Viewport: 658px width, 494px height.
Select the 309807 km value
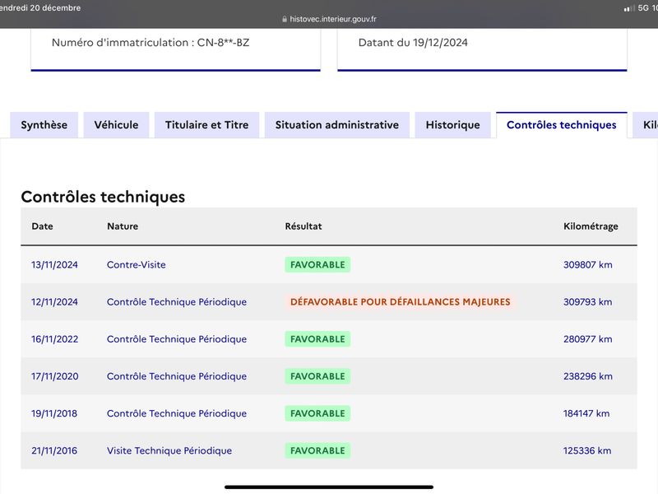pos(587,264)
